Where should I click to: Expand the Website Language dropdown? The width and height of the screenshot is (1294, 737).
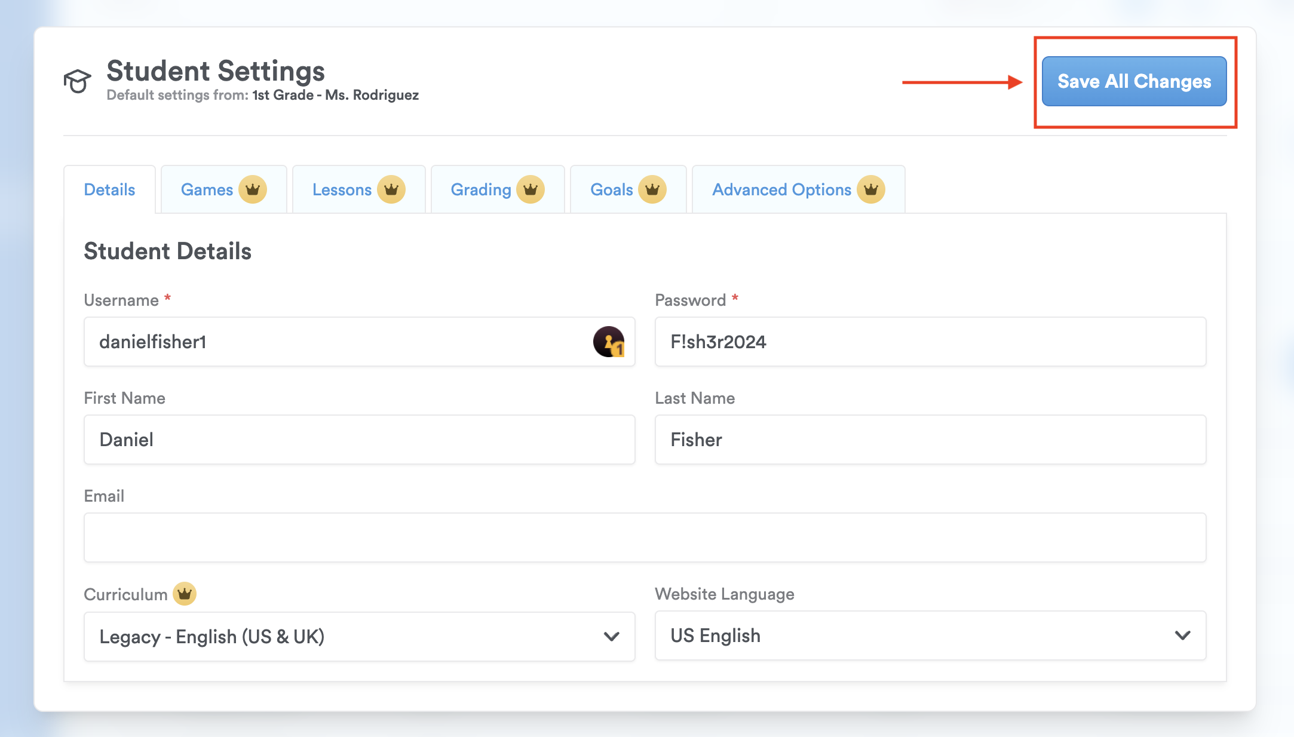coord(930,635)
